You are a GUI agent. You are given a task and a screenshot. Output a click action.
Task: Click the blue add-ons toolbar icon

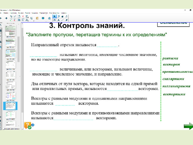(x=43, y=18)
